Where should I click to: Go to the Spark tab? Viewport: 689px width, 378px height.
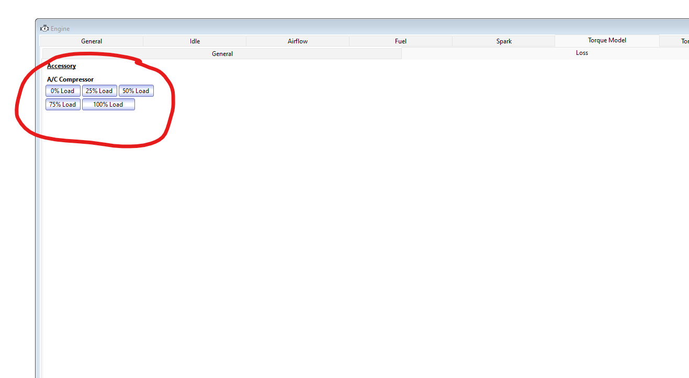point(504,41)
